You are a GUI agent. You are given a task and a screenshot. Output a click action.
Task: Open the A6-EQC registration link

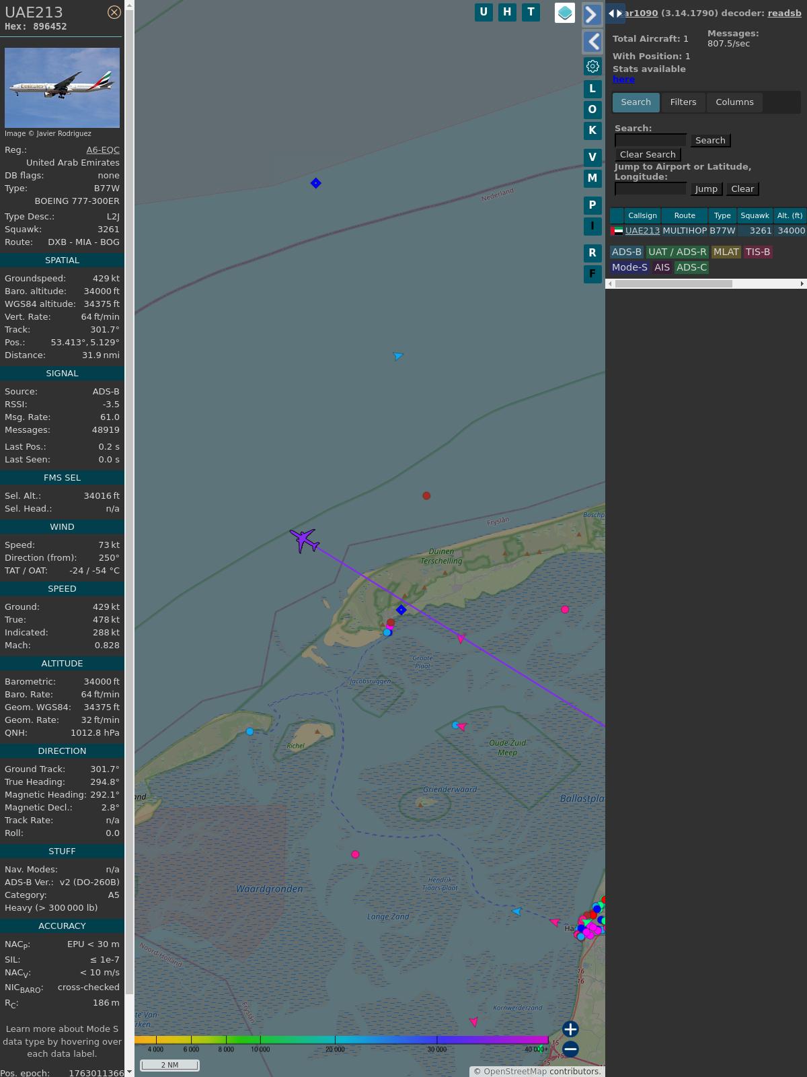tap(103, 150)
